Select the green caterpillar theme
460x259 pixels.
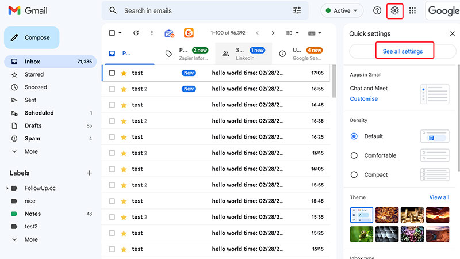click(362, 234)
